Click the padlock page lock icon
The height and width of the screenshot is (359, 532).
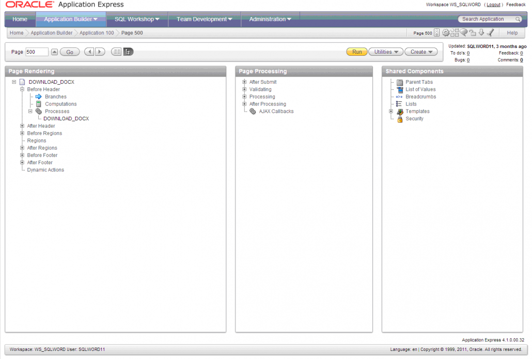(472, 33)
